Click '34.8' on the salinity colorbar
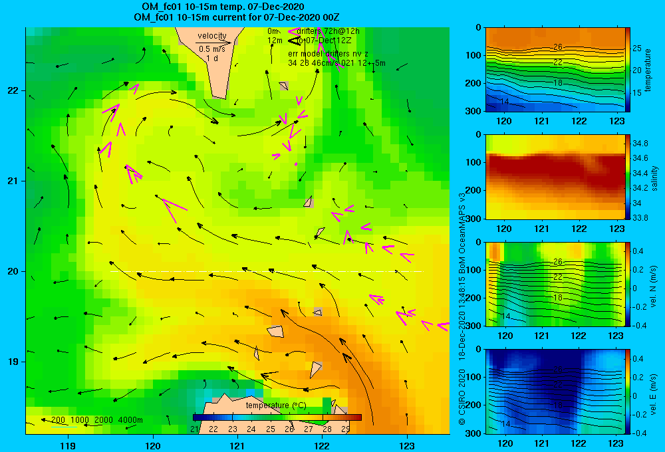 coord(640,144)
